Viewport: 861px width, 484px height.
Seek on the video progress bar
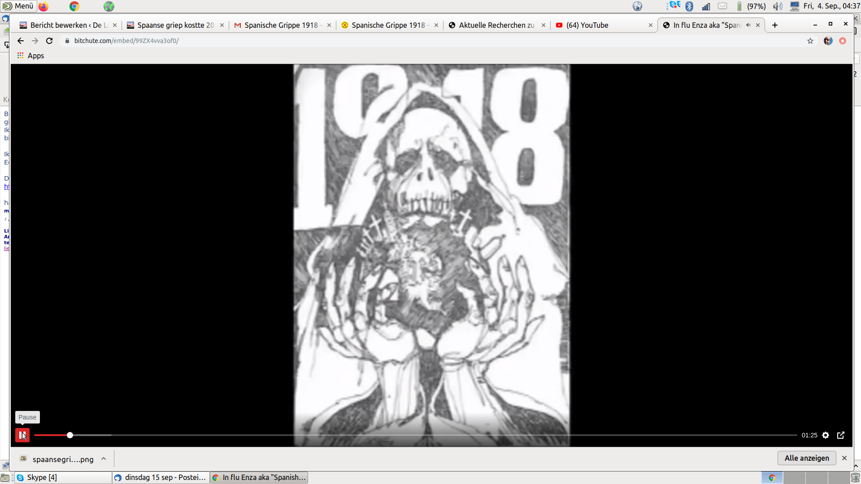[x=415, y=435]
